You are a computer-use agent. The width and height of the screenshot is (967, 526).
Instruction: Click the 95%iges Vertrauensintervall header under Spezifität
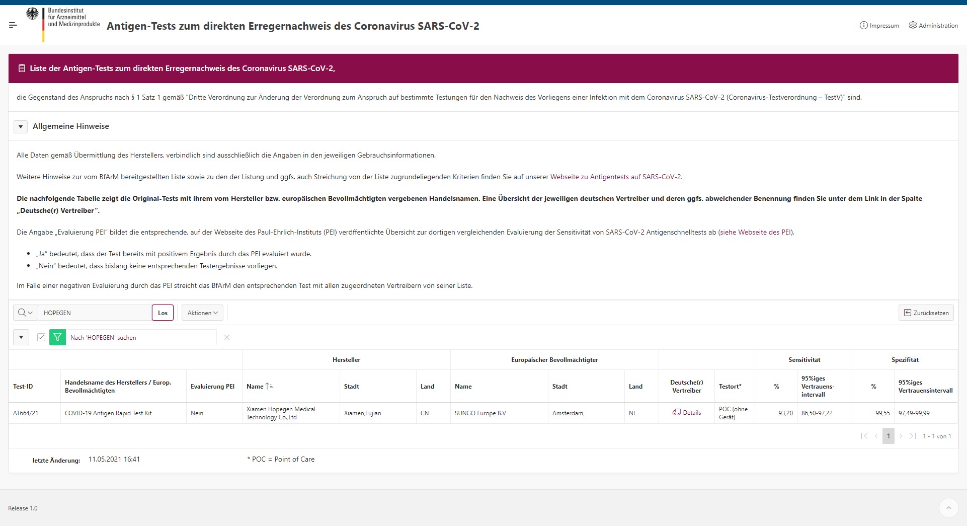925,387
